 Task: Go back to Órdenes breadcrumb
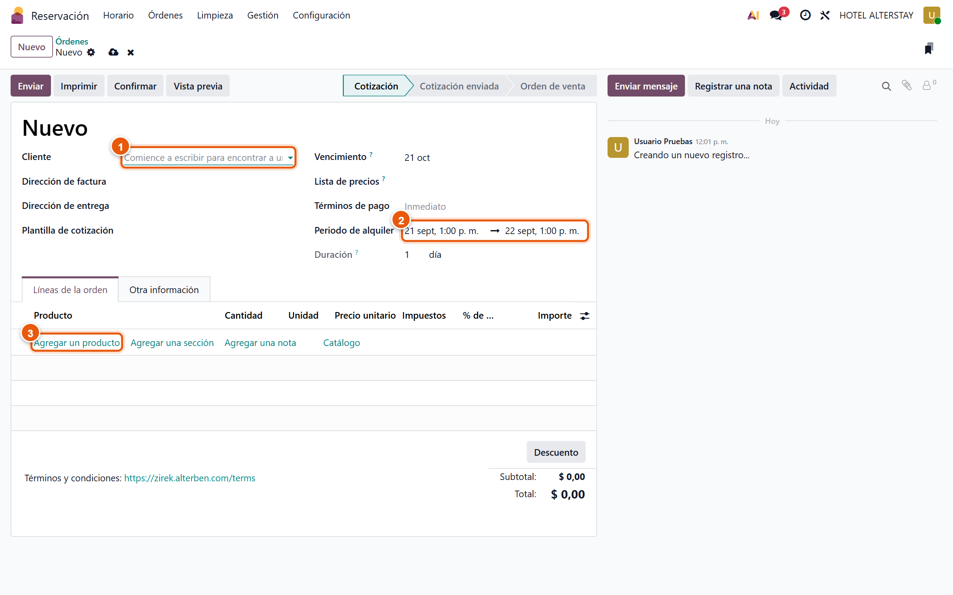[x=72, y=41]
